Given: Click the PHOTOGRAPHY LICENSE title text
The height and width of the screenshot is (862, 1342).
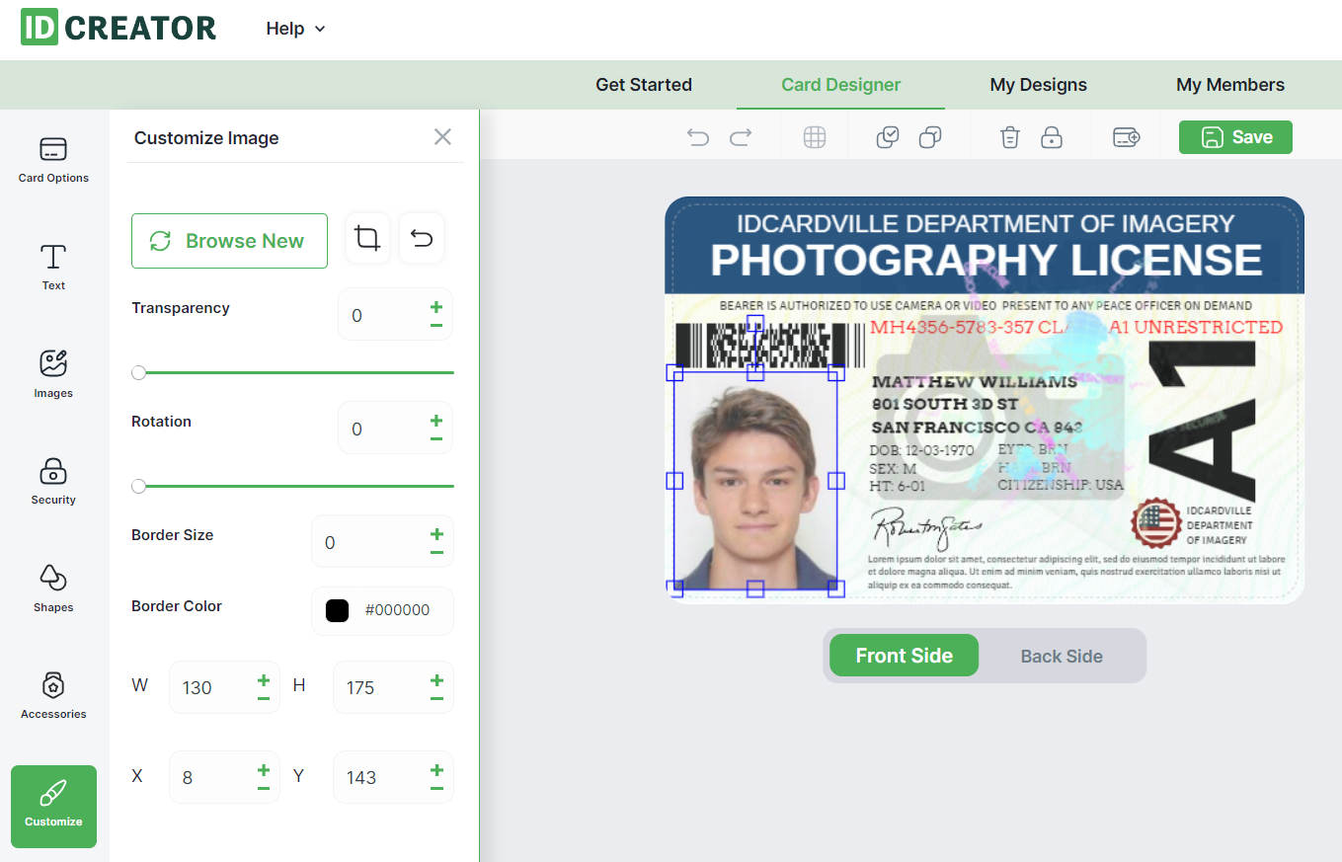Looking at the screenshot, I should coord(986,261).
